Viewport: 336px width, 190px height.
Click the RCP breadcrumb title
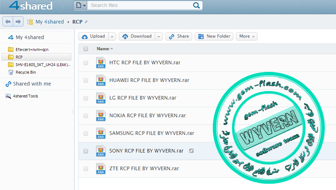pyautogui.click(x=77, y=22)
